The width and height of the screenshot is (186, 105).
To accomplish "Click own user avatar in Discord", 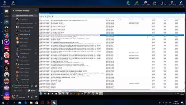I will pos(13,97).
